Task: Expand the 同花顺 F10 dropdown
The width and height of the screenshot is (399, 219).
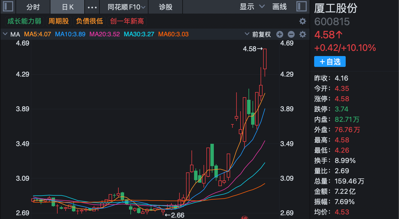Action: tap(126, 7)
